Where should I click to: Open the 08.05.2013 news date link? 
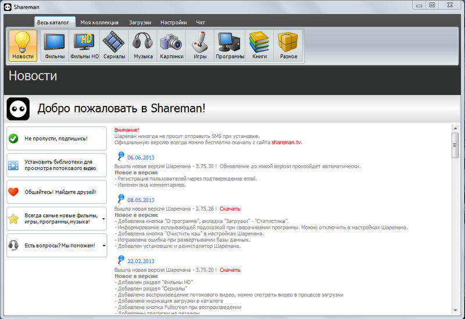[x=141, y=200]
